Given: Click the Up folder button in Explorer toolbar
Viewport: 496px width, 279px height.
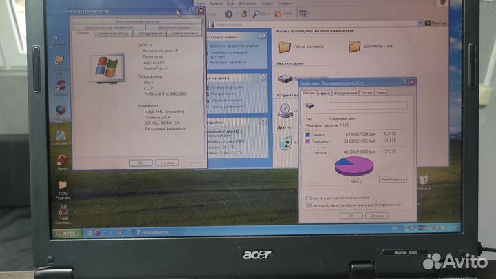Looking at the screenshot, I should point(244,14).
